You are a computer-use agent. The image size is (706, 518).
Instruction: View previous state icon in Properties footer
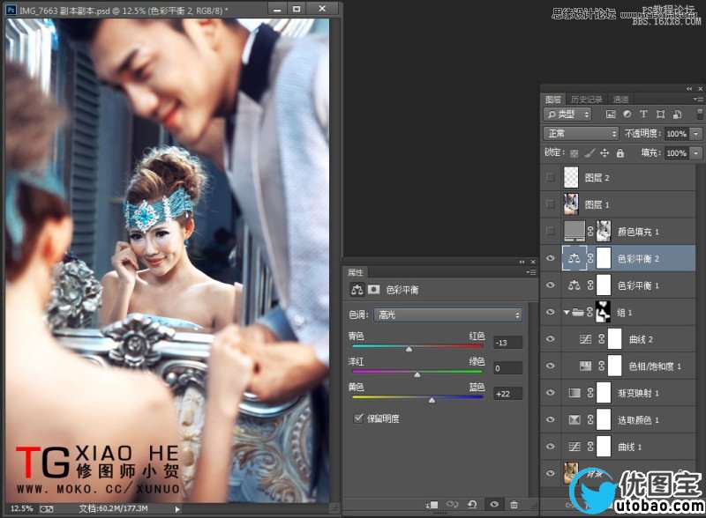pyautogui.click(x=452, y=505)
